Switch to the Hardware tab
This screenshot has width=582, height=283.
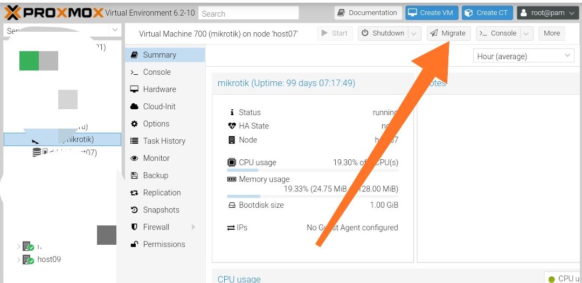coord(165,89)
